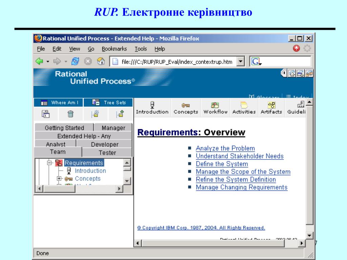Open the Edit menu
Viewport: 347px width, 260px height.
[x=57, y=49]
